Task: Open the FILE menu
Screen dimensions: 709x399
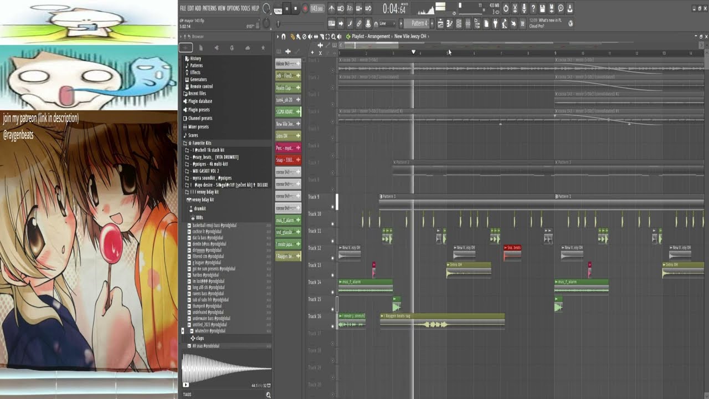Action: [183, 8]
